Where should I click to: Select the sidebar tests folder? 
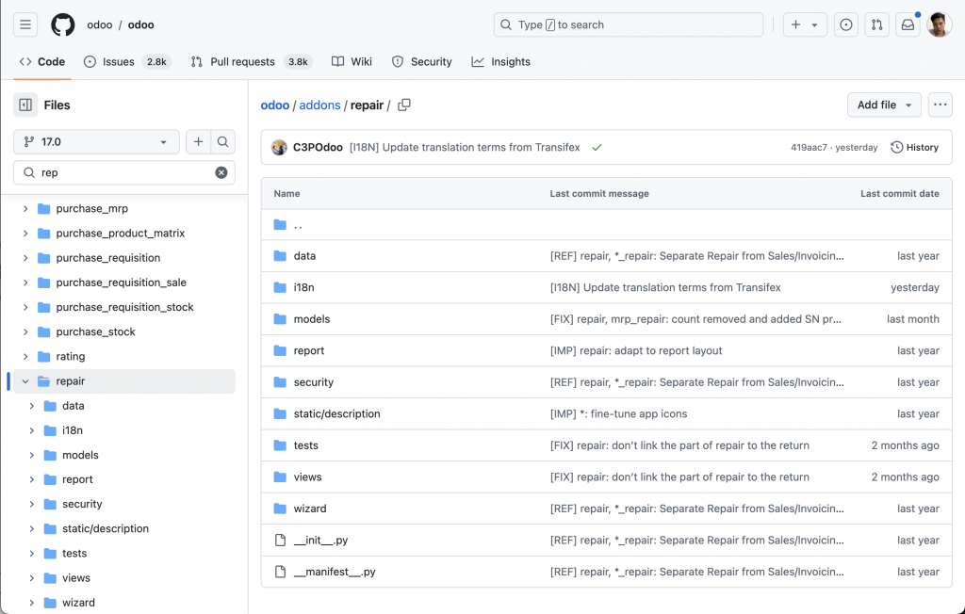coord(74,553)
